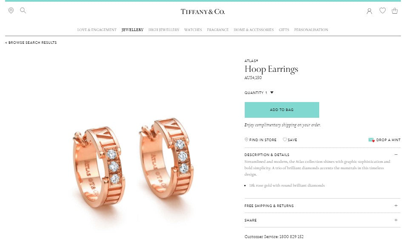This screenshot has width=409, height=250.
Task: Open the Gifts menu
Action: [284, 30]
